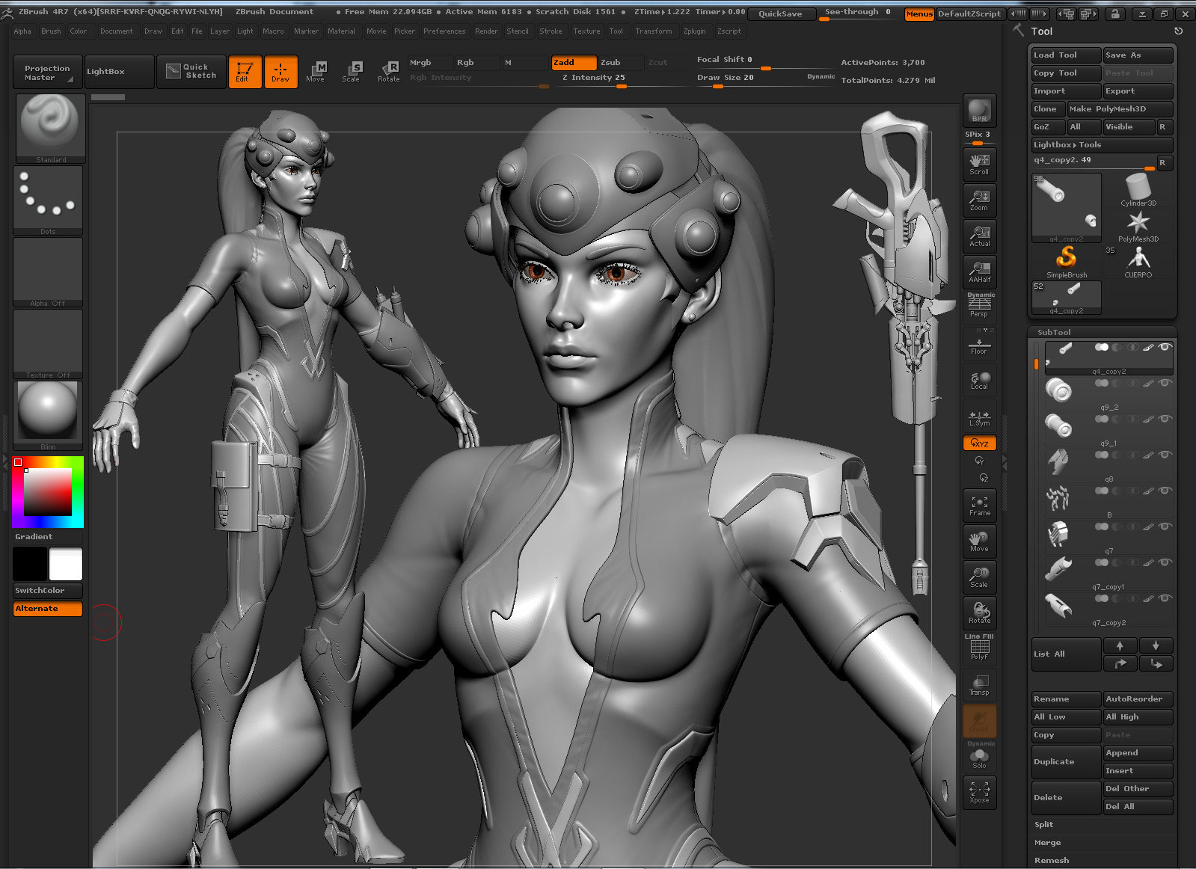This screenshot has height=869, width=1196.
Task: Open the Preferences menu
Action: (444, 31)
